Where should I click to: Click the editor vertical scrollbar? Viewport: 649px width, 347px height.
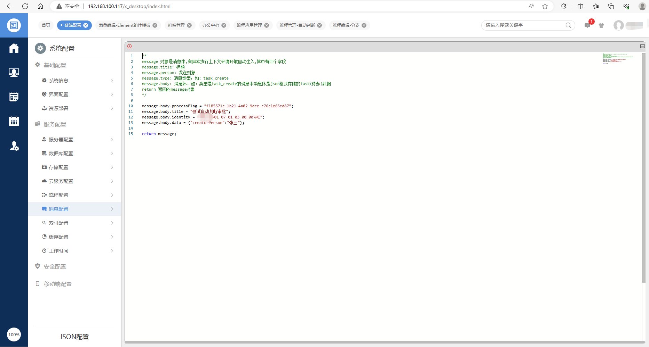coord(643,168)
